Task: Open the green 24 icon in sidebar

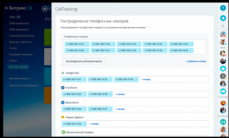Action: tap(223, 122)
